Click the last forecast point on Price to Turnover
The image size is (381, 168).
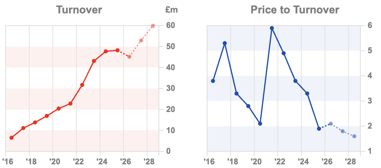click(354, 136)
